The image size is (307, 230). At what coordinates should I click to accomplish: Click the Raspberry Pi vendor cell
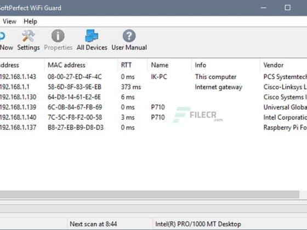coord(285,128)
